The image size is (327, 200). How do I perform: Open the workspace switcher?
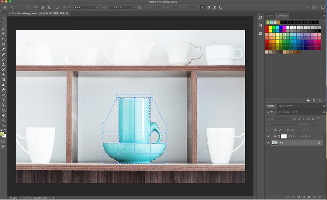(314, 7)
